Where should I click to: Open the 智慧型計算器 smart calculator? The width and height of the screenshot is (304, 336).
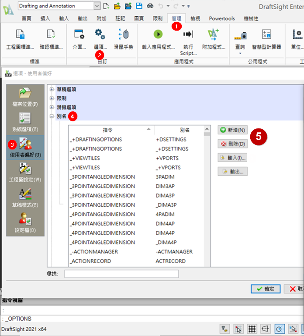pyautogui.click(x=266, y=39)
